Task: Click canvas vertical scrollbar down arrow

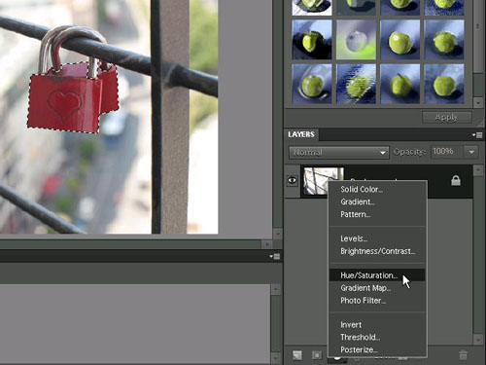Action: coord(277,234)
